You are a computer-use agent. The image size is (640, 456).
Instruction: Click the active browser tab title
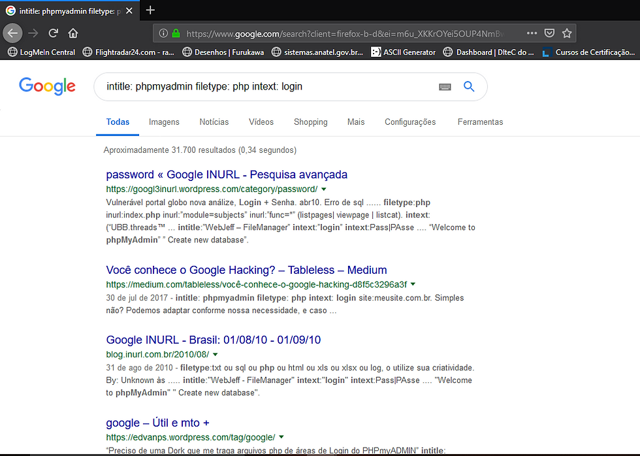coord(69,11)
